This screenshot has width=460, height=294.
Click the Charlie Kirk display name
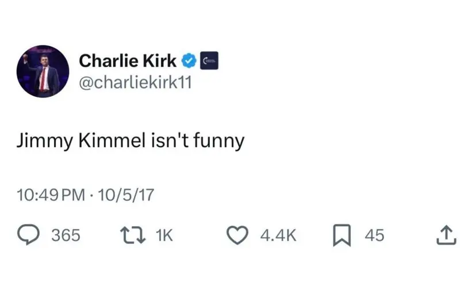coord(128,60)
